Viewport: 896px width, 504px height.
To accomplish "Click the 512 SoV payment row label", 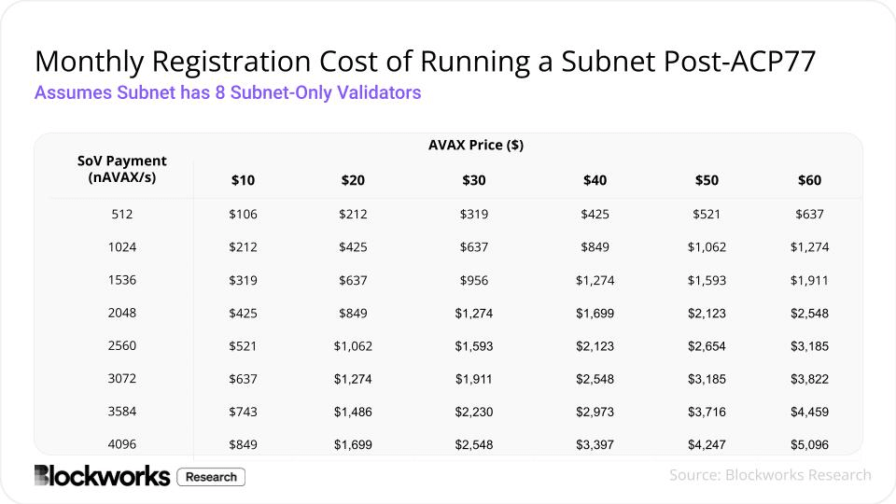I will [x=121, y=215].
